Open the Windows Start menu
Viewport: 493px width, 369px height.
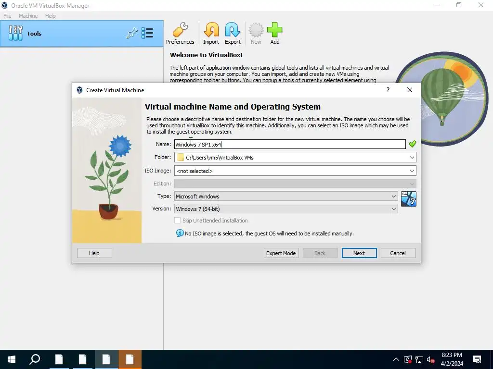[x=12, y=359]
